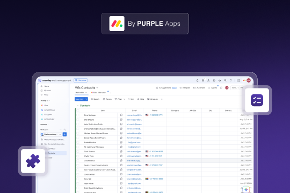Open the help question mark icon
The width and height of the screenshot is (290, 193).
coord(231,80)
